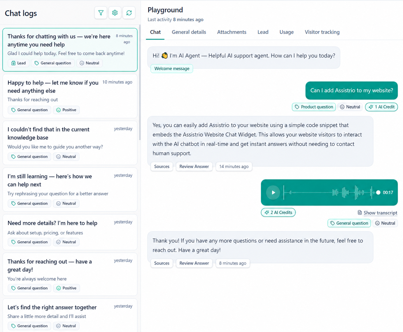Click General question tag in 'Thanks for reaching out' log
The width and height of the screenshot is (403, 332).
click(x=29, y=288)
